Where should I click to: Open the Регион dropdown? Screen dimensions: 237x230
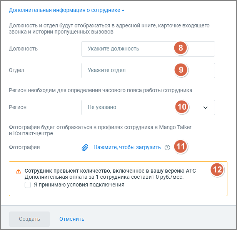[148, 107]
